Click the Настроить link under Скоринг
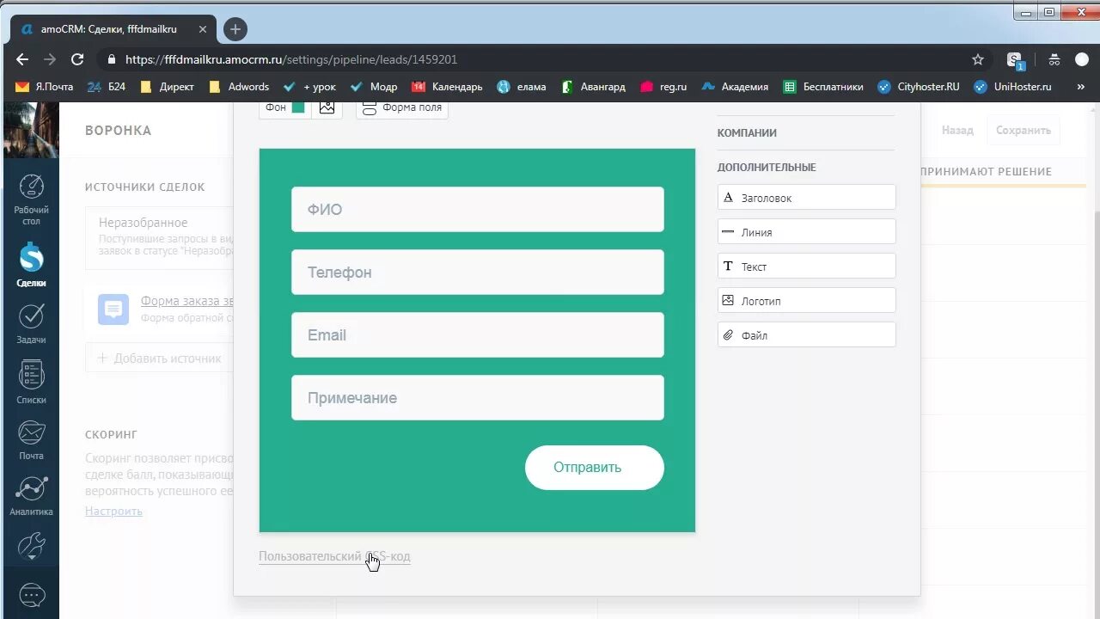This screenshot has height=619, width=1100. point(113,511)
